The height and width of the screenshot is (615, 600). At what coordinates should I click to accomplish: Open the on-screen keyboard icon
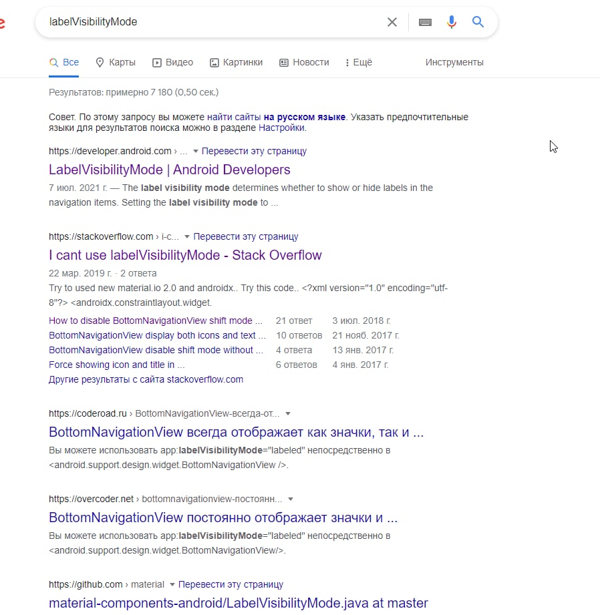click(x=425, y=22)
